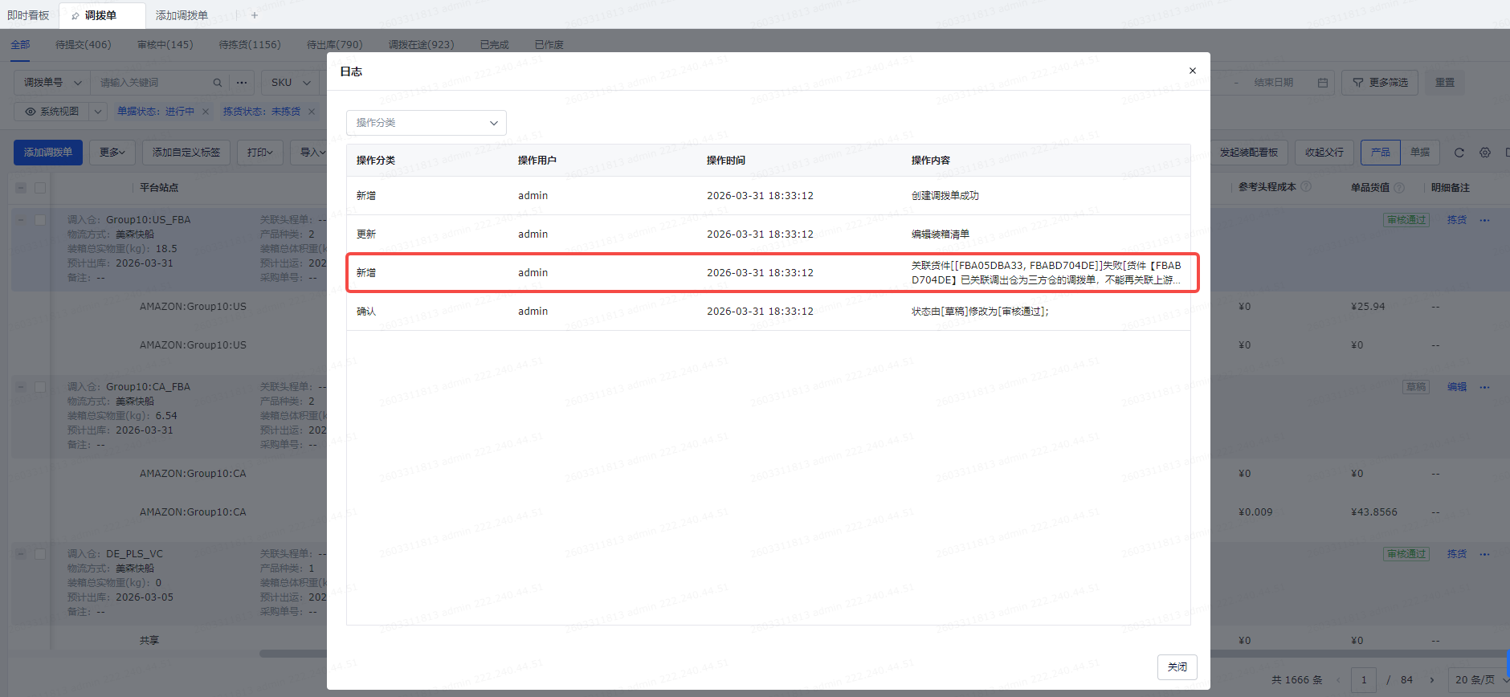Click the 系统视图 eye view button
This screenshot has width=1510, height=697.
pos(52,112)
